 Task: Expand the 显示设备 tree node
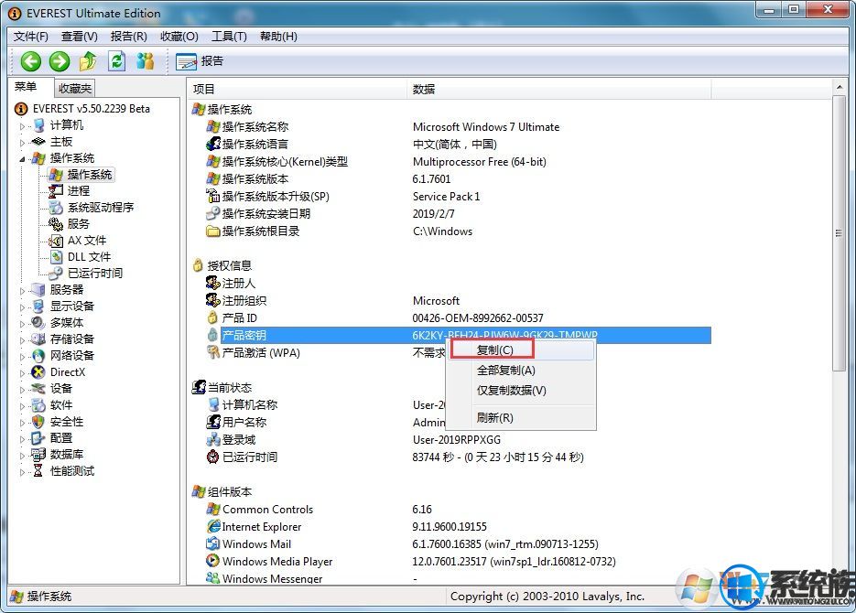(22, 306)
